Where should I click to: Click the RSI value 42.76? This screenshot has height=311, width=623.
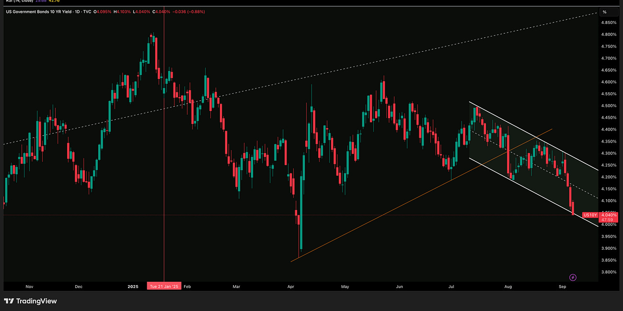55,2
